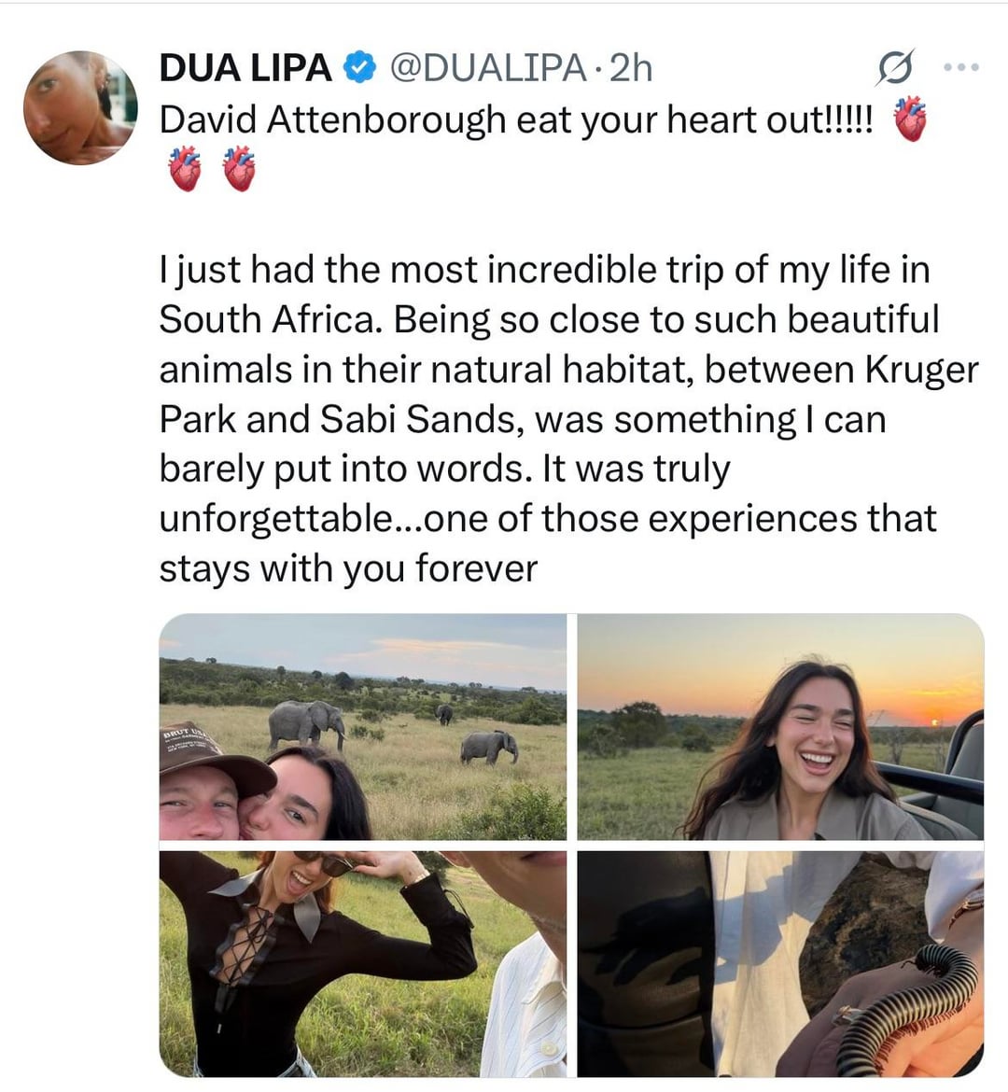Open the three-dot more options menu
The width and height of the screenshot is (1008, 1092).
[x=960, y=68]
